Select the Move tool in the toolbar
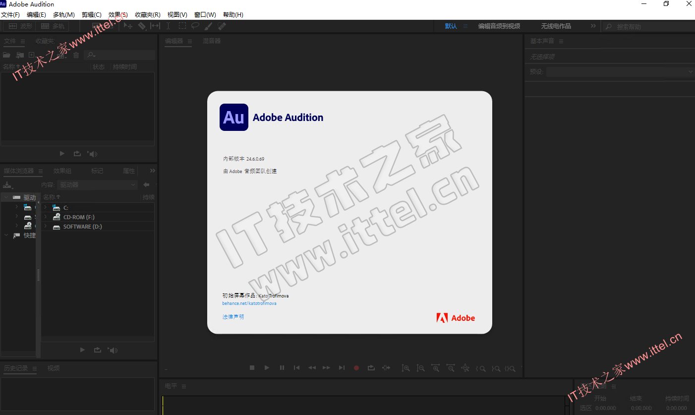The image size is (695, 415). (128, 26)
